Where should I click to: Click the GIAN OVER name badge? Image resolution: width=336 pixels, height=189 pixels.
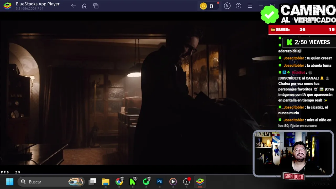tap(294, 177)
